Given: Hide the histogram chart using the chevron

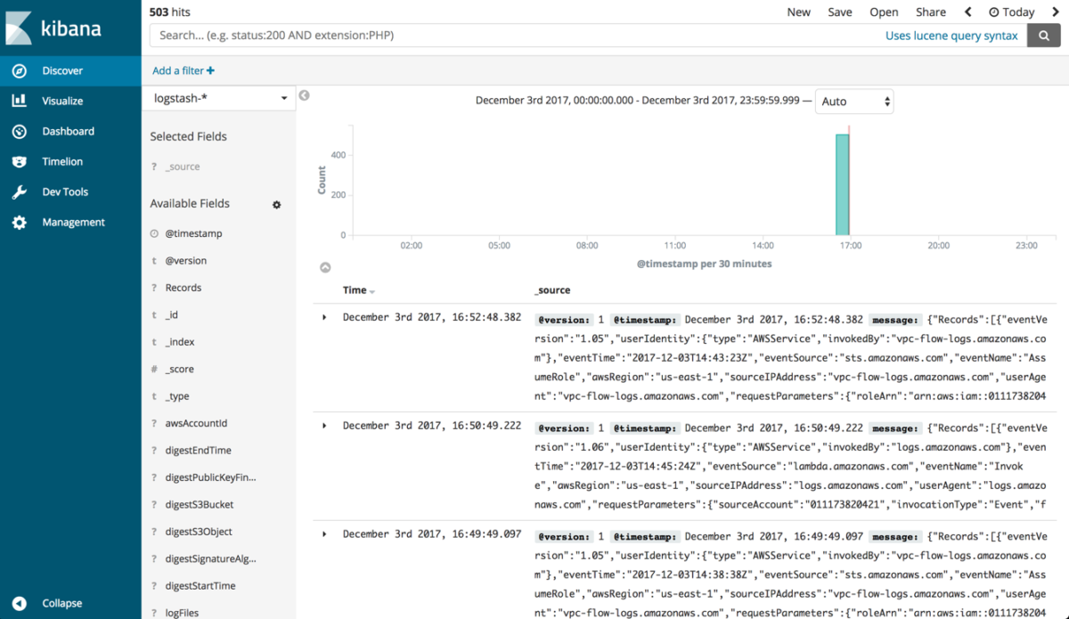Looking at the screenshot, I should click(x=325, y=267).
